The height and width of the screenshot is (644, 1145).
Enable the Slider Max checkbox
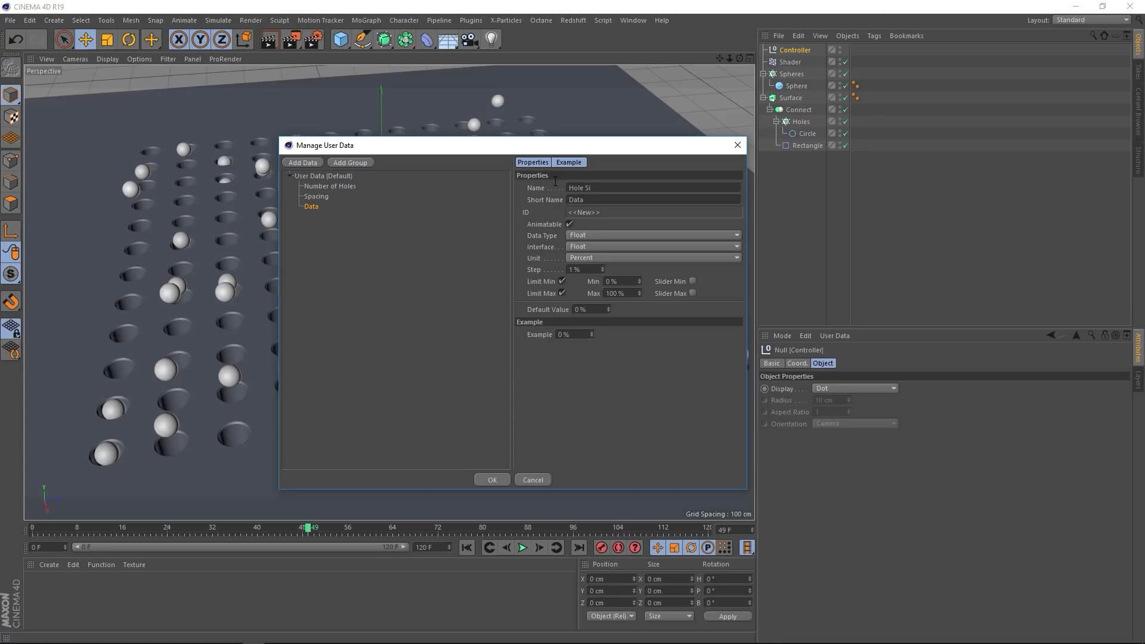(692, 293)
